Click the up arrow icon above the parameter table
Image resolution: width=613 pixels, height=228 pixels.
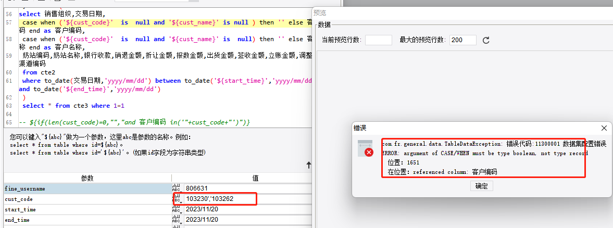[308, 165]
